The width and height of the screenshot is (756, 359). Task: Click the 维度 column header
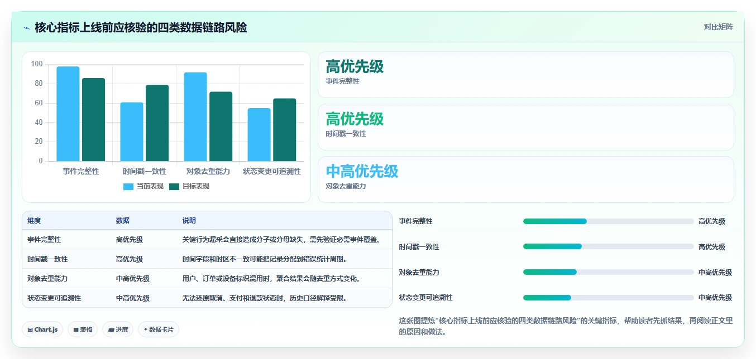[34, 221]
